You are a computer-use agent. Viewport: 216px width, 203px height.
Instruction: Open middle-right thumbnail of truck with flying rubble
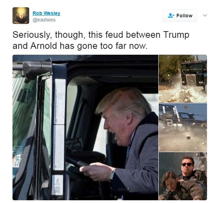[x=183, y=128]
